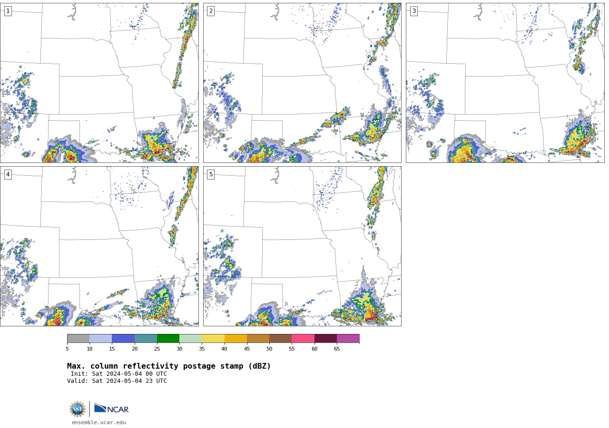
Task: Click the colorbar tick label '50'
Action: pyautogui.click(x=269, y=349)
